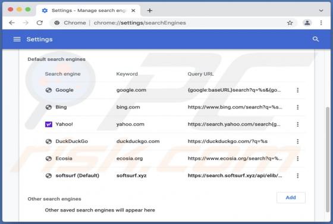The width and height of the screenshot is (333, 224).
Task: Open a new tab with the plus button
Action: (x=150, y=10)
